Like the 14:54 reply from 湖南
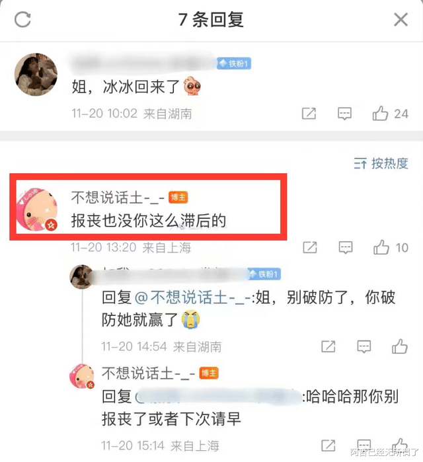This screenshot has width=423, height=462. click(400, 346)
